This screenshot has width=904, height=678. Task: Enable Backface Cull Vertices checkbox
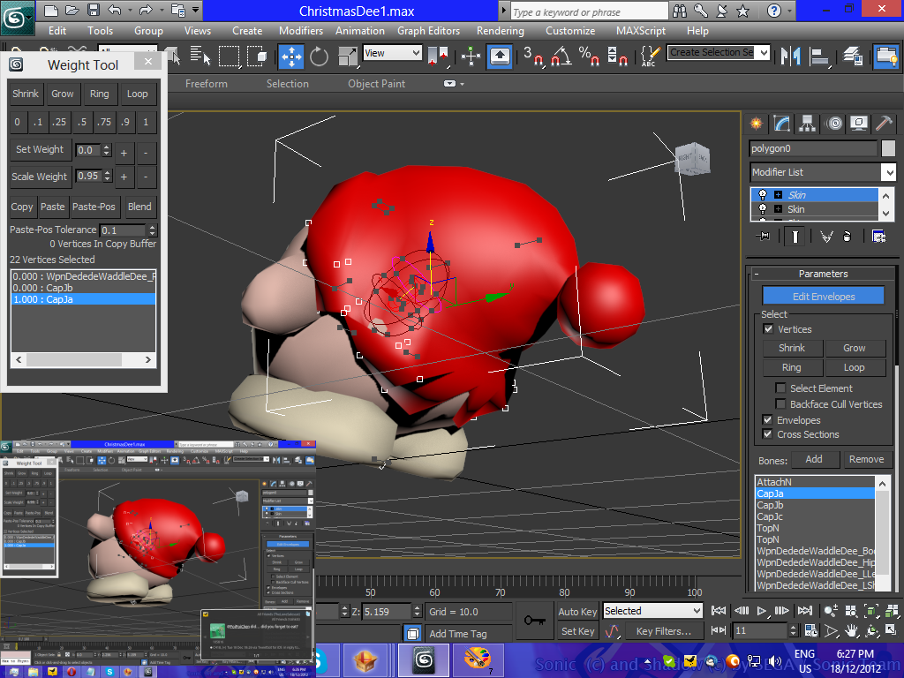coord(780,404)
